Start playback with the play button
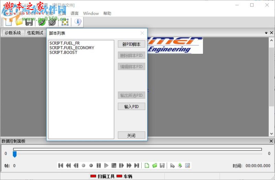 (x=106, y=166)
